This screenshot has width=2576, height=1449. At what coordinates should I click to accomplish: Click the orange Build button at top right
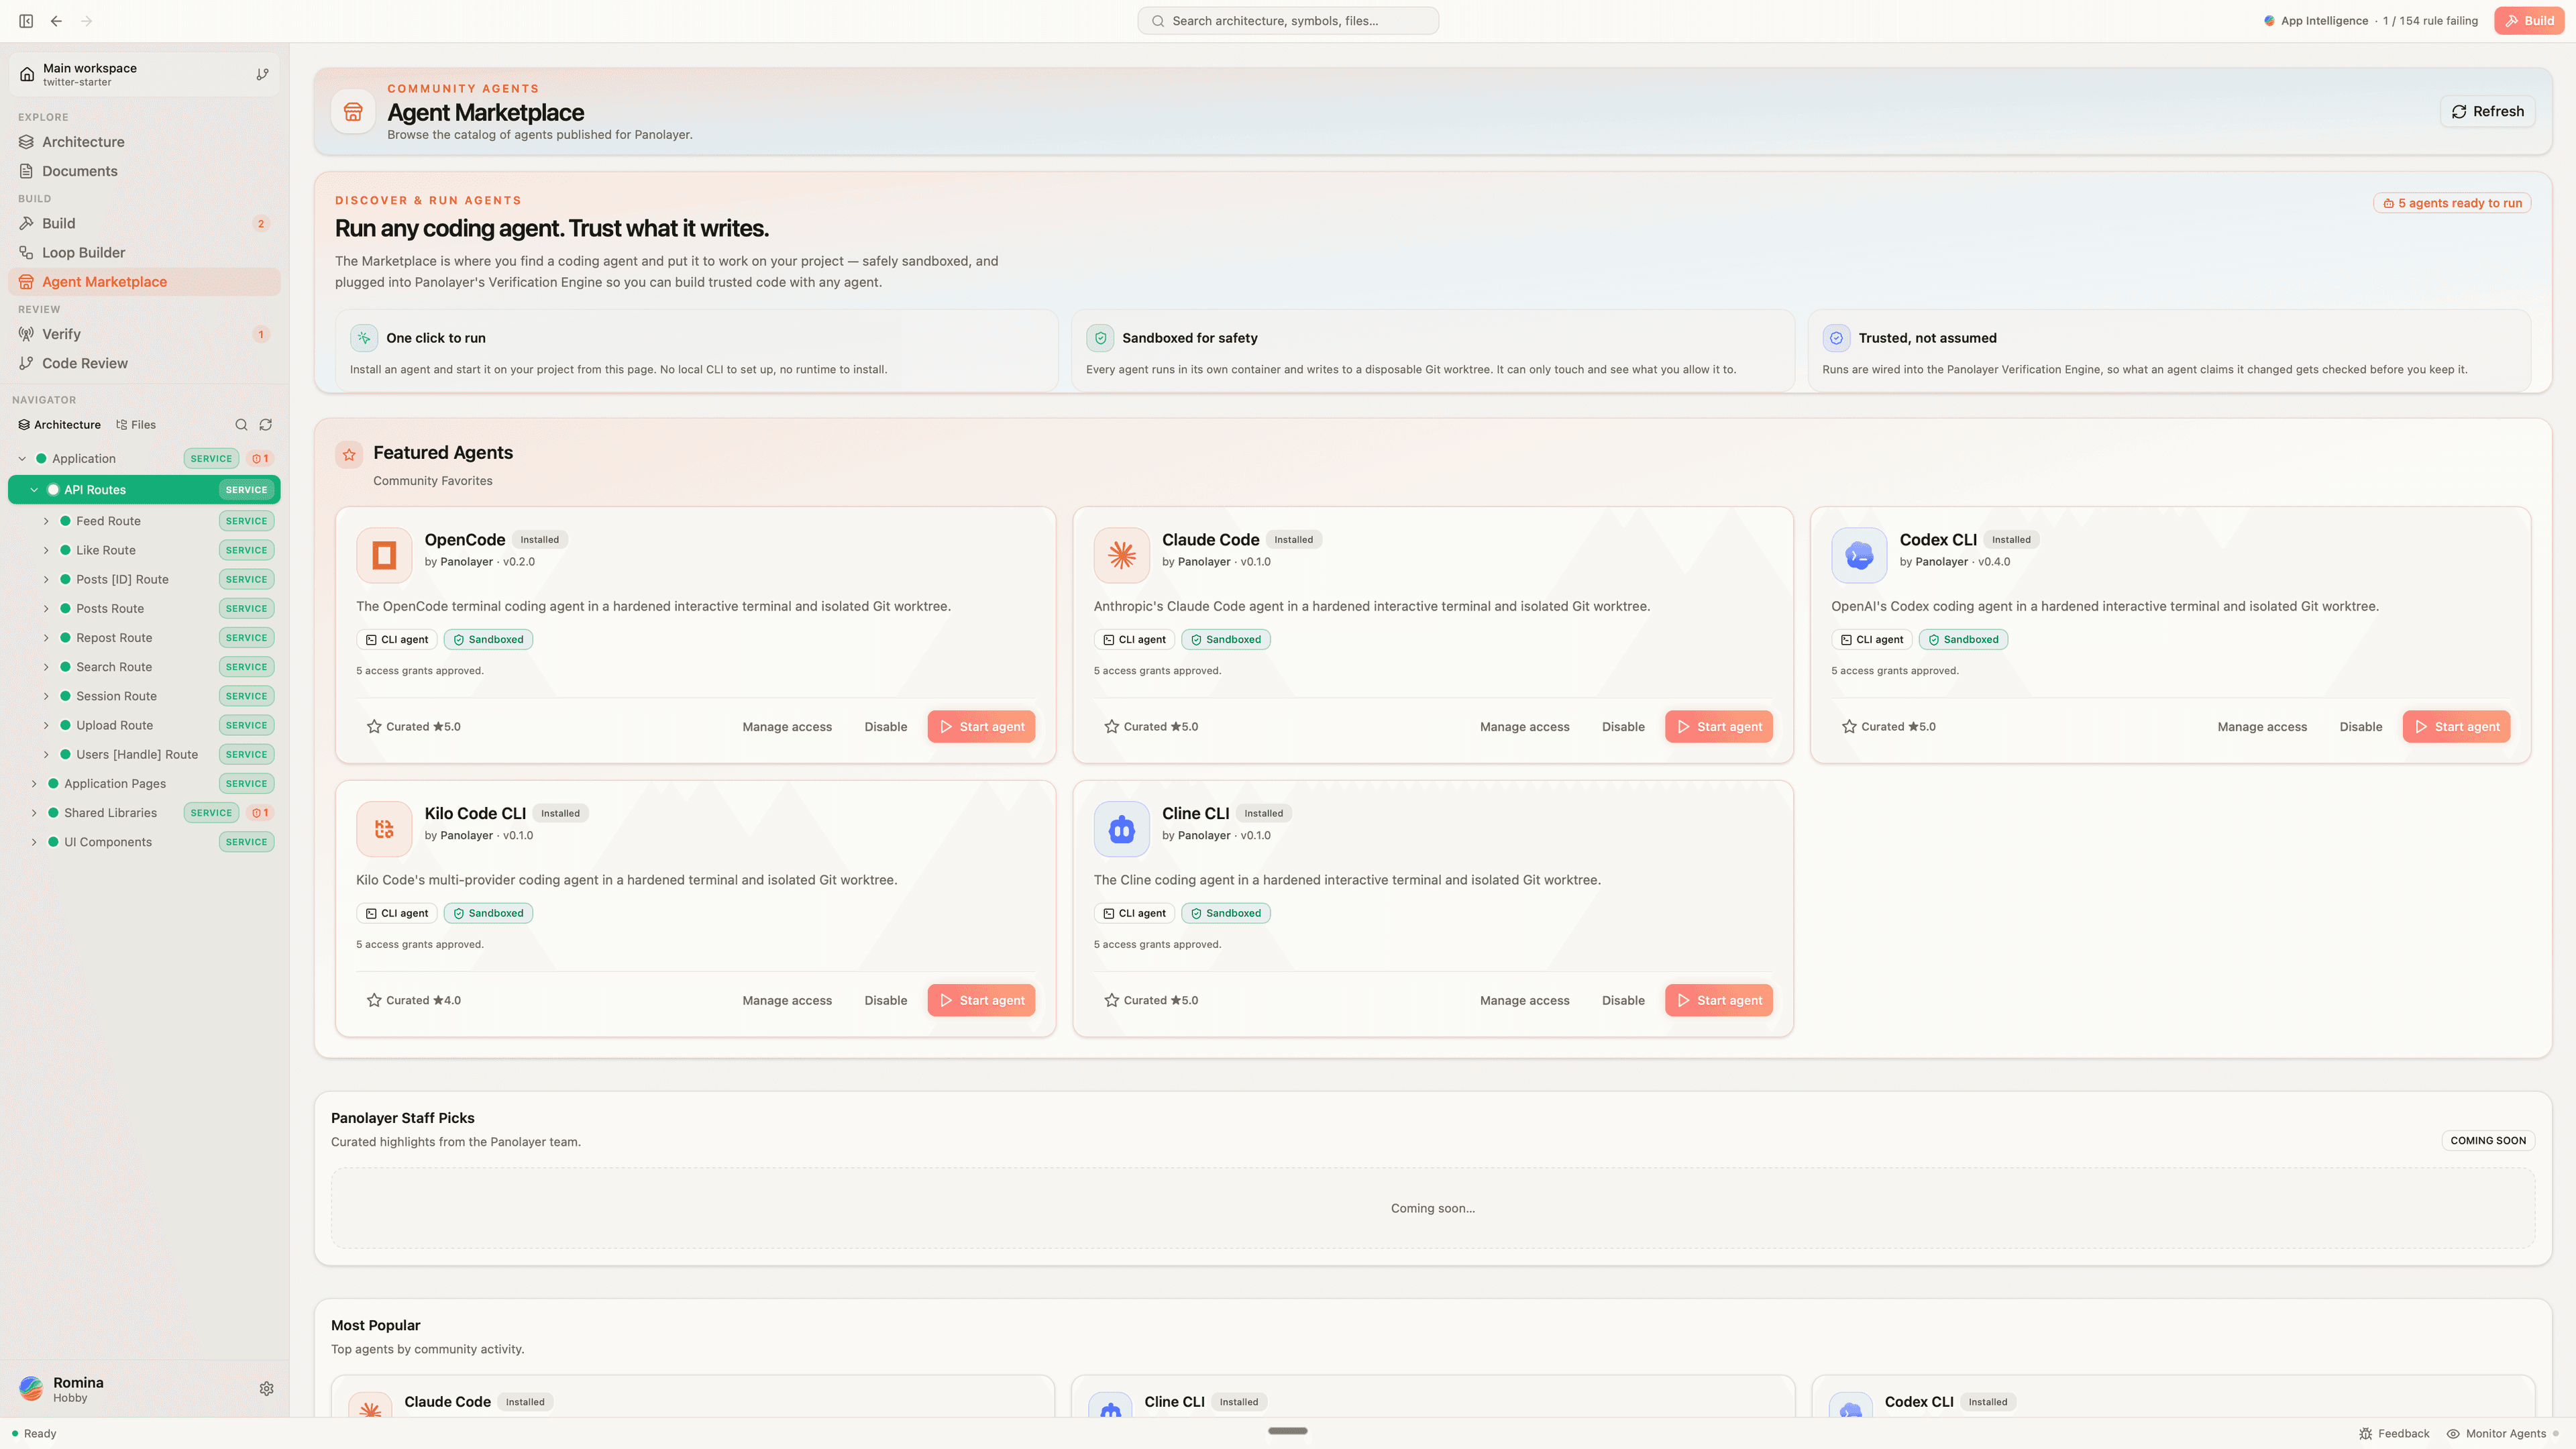point(2529,21)
